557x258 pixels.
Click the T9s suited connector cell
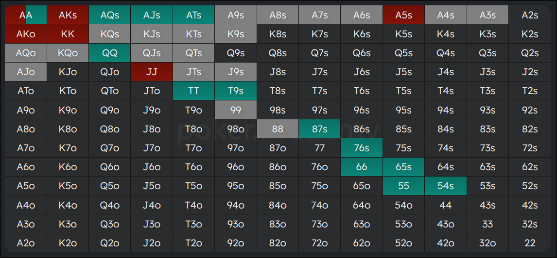[236, 91]
